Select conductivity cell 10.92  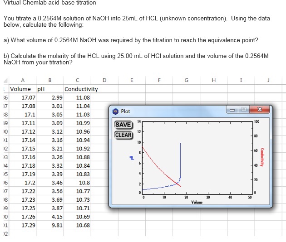pos(77,149)
